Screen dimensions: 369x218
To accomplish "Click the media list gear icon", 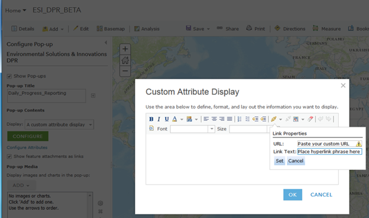I will [x=101, y=203].
